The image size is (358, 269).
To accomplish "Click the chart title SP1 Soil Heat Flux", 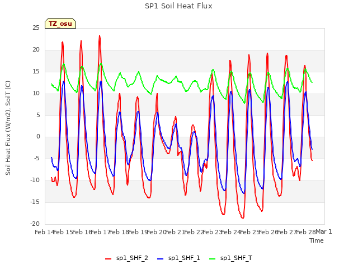I will pos(178,6).
